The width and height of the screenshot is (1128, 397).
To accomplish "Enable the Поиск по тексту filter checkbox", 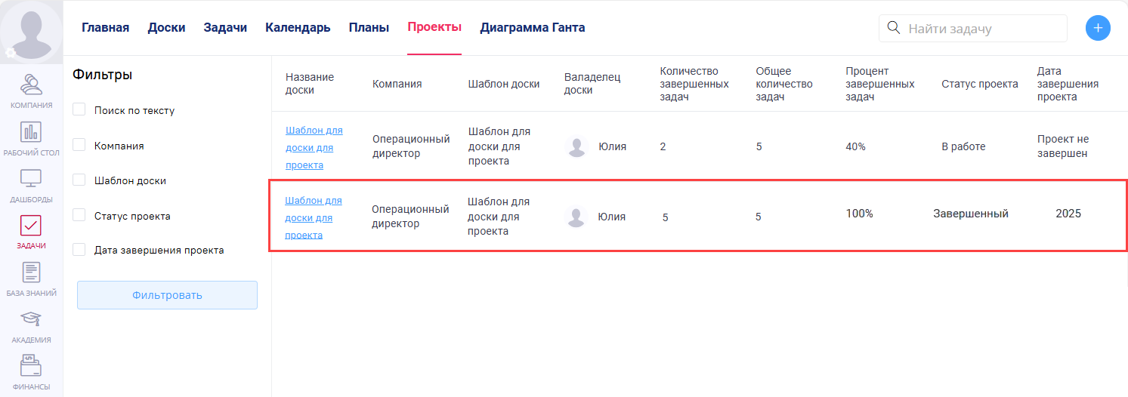I will [x=79, y=110].
